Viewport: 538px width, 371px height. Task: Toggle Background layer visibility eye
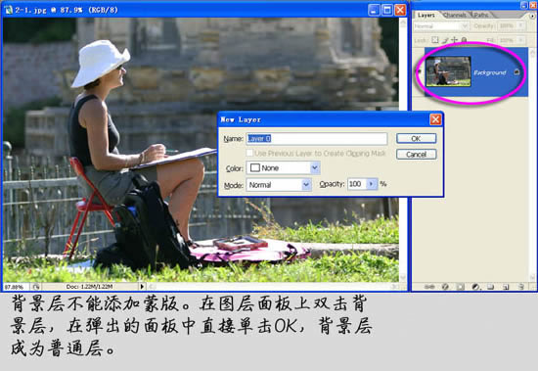[x=419, y=71]
